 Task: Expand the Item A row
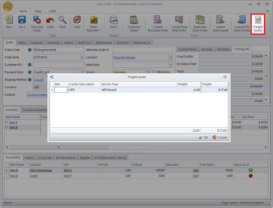(x=7, y=122)
